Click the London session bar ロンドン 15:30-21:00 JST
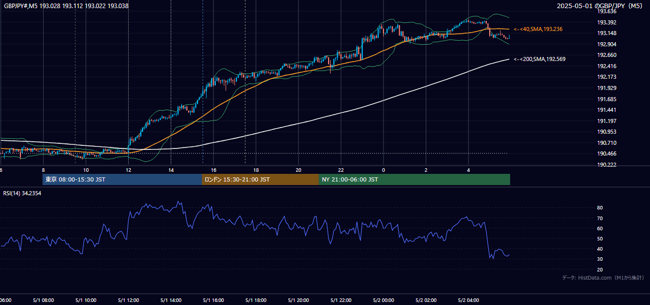This screenshot has width=650, height=305. coord(260,179)
